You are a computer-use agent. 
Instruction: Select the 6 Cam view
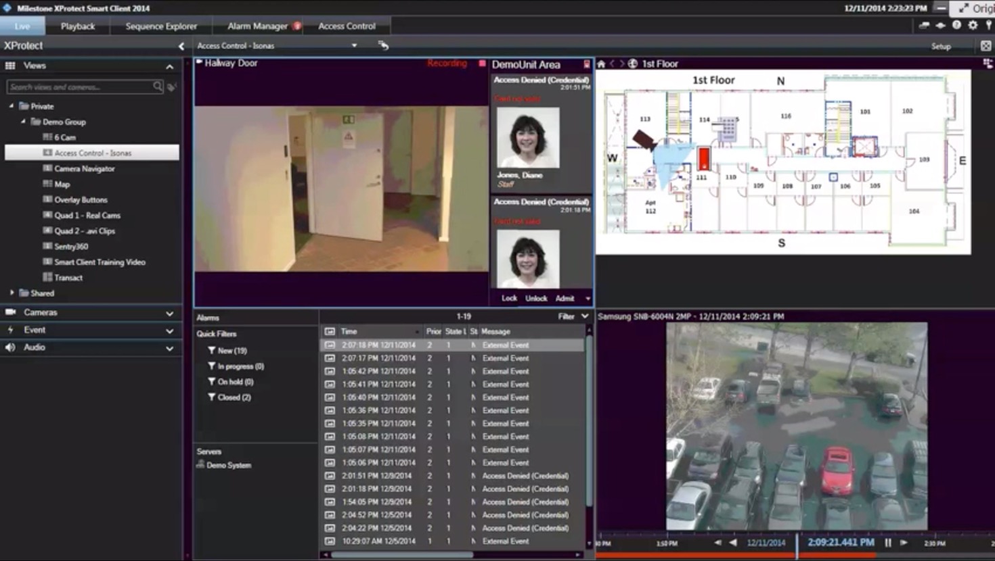(x=65, y=137)
